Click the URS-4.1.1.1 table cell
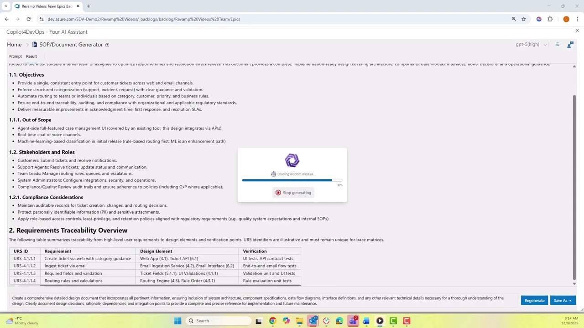The height and width of the screenshot is (328, 584). 25,258
